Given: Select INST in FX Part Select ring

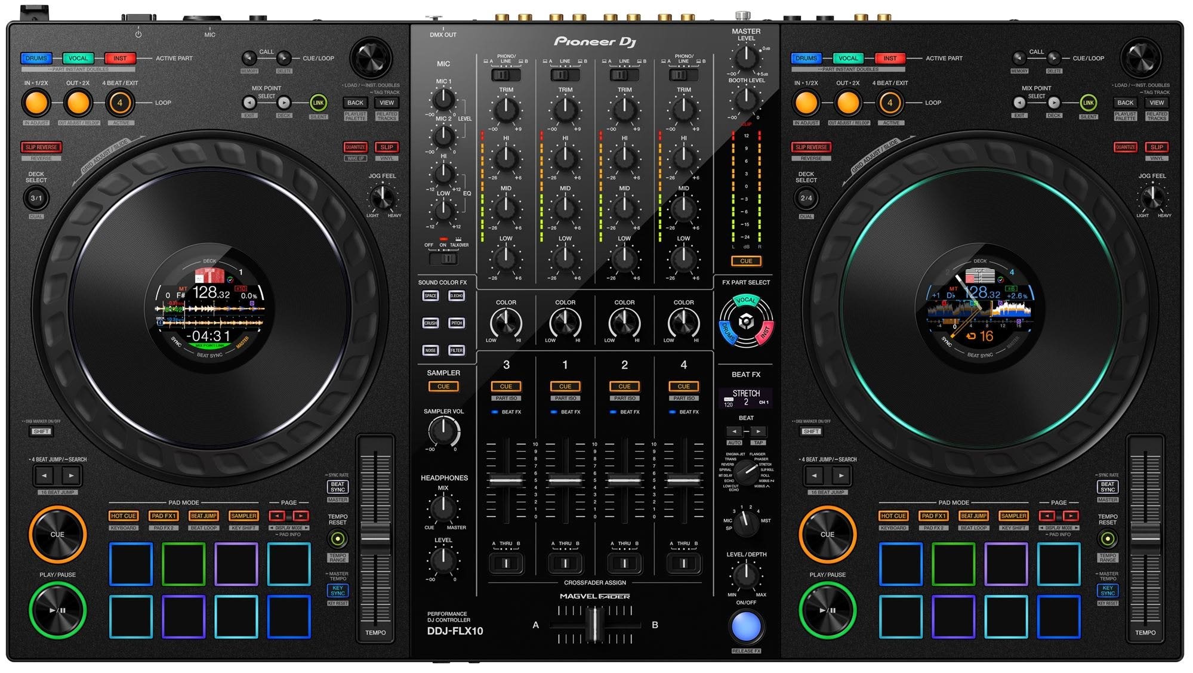Looking at the screenshot, I should coord(765,332).
